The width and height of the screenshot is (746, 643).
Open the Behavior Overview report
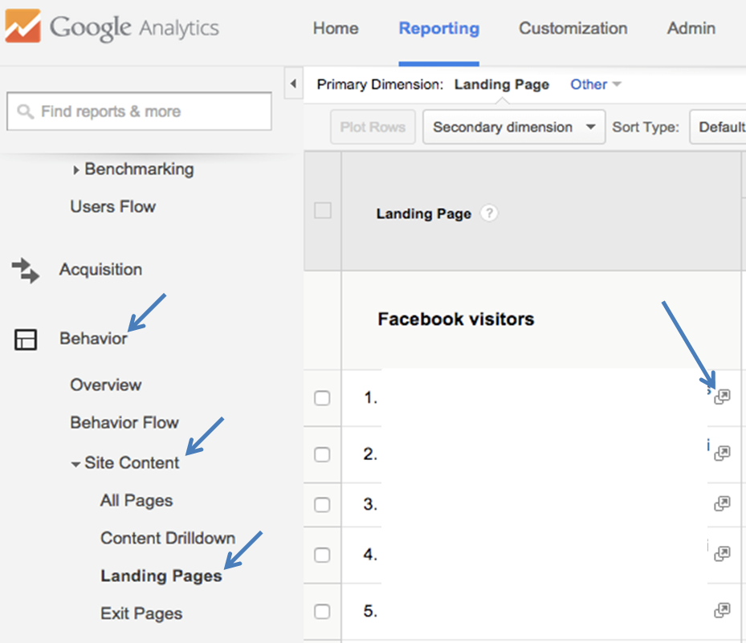click(106, 385)
